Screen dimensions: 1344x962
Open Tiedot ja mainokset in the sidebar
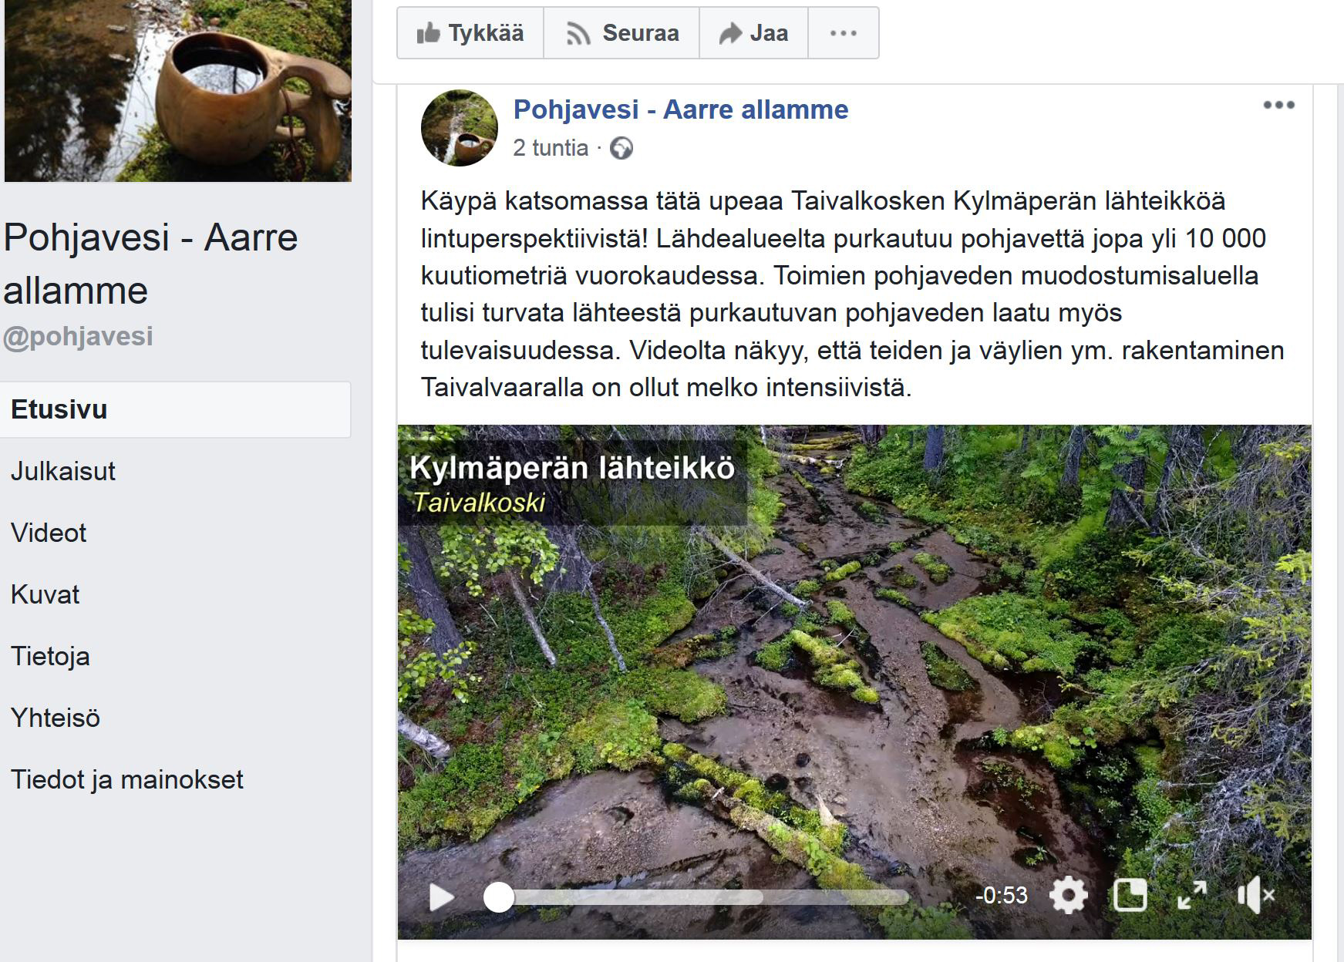pos(127,779)
